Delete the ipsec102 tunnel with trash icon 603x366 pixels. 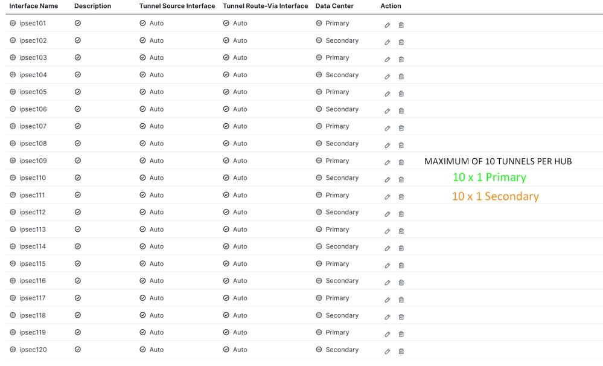click(401, 42)
